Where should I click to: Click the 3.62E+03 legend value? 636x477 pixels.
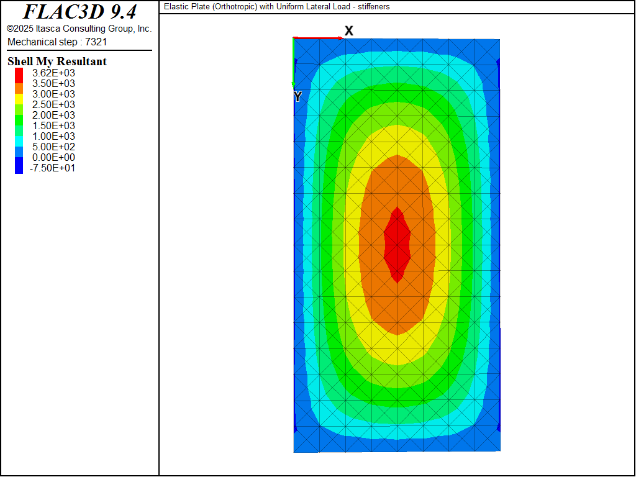53,73
